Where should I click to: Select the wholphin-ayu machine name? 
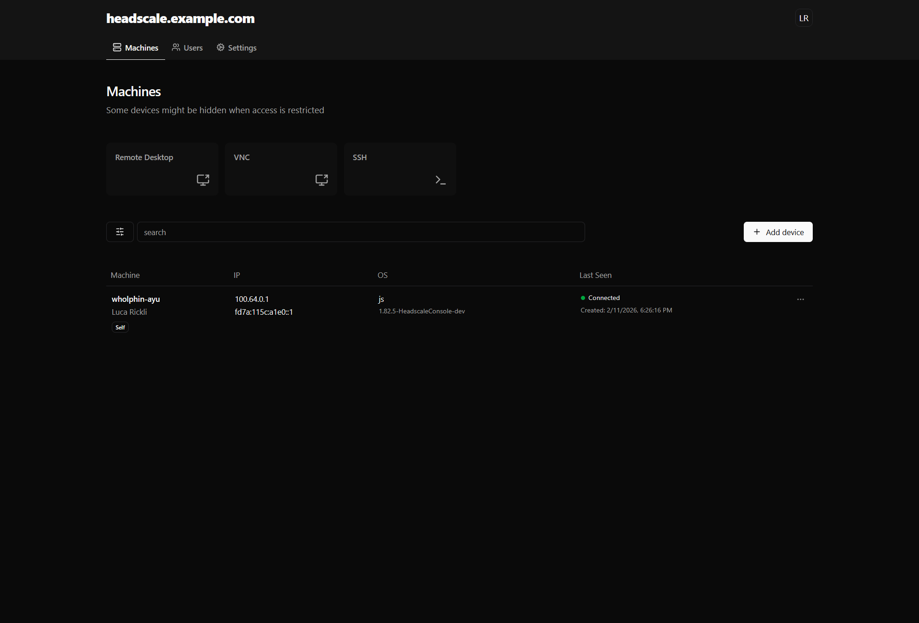point(136,299)
